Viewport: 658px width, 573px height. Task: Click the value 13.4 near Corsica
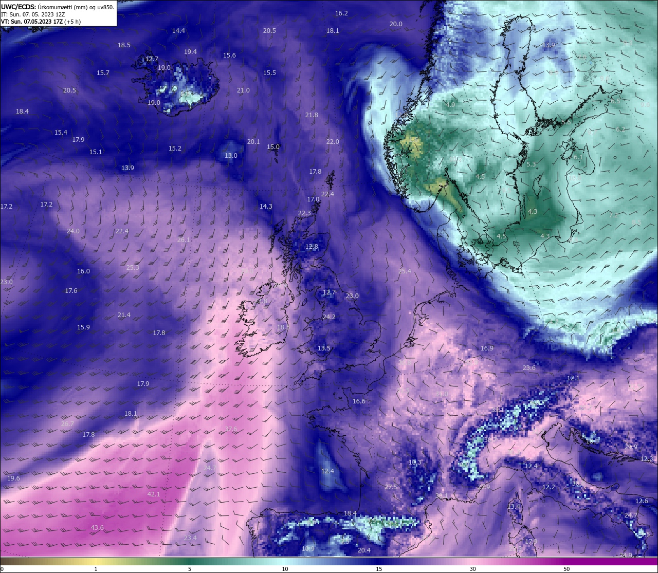(514, 507)
